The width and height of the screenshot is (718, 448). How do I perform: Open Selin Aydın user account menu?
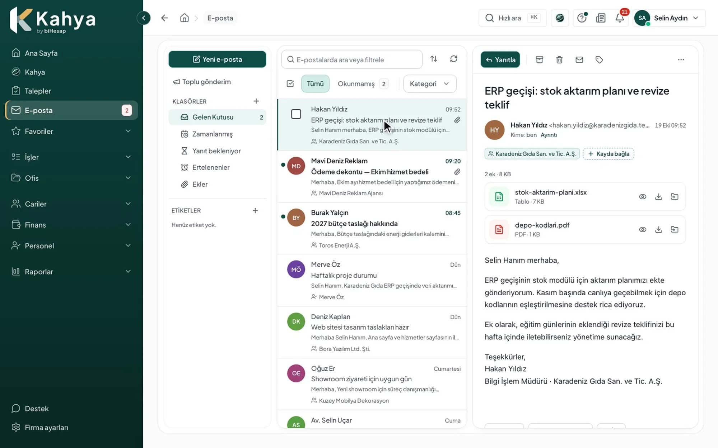669,18
